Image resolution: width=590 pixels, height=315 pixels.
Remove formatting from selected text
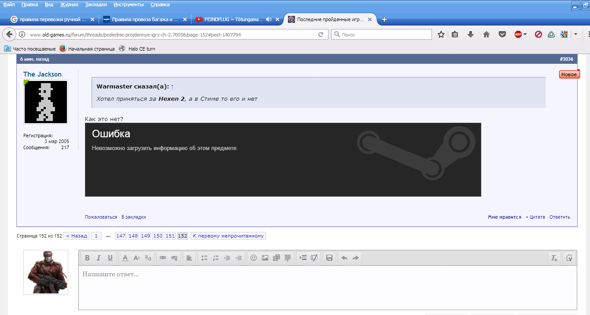[554, 258]
